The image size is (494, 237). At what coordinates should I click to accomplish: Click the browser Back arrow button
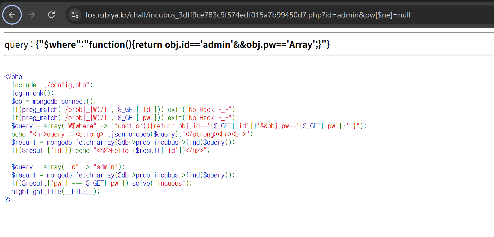12,15
